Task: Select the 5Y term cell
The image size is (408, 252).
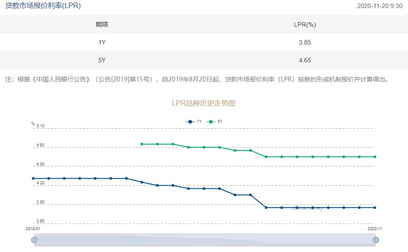Action: click(102, 60)
